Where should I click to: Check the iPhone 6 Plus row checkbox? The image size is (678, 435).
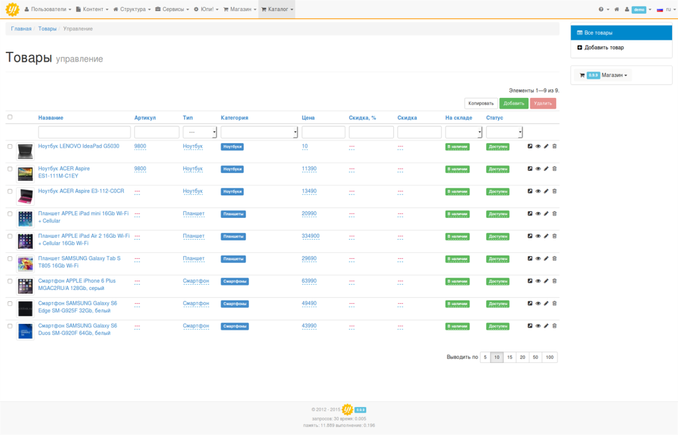tap(10, 281)
